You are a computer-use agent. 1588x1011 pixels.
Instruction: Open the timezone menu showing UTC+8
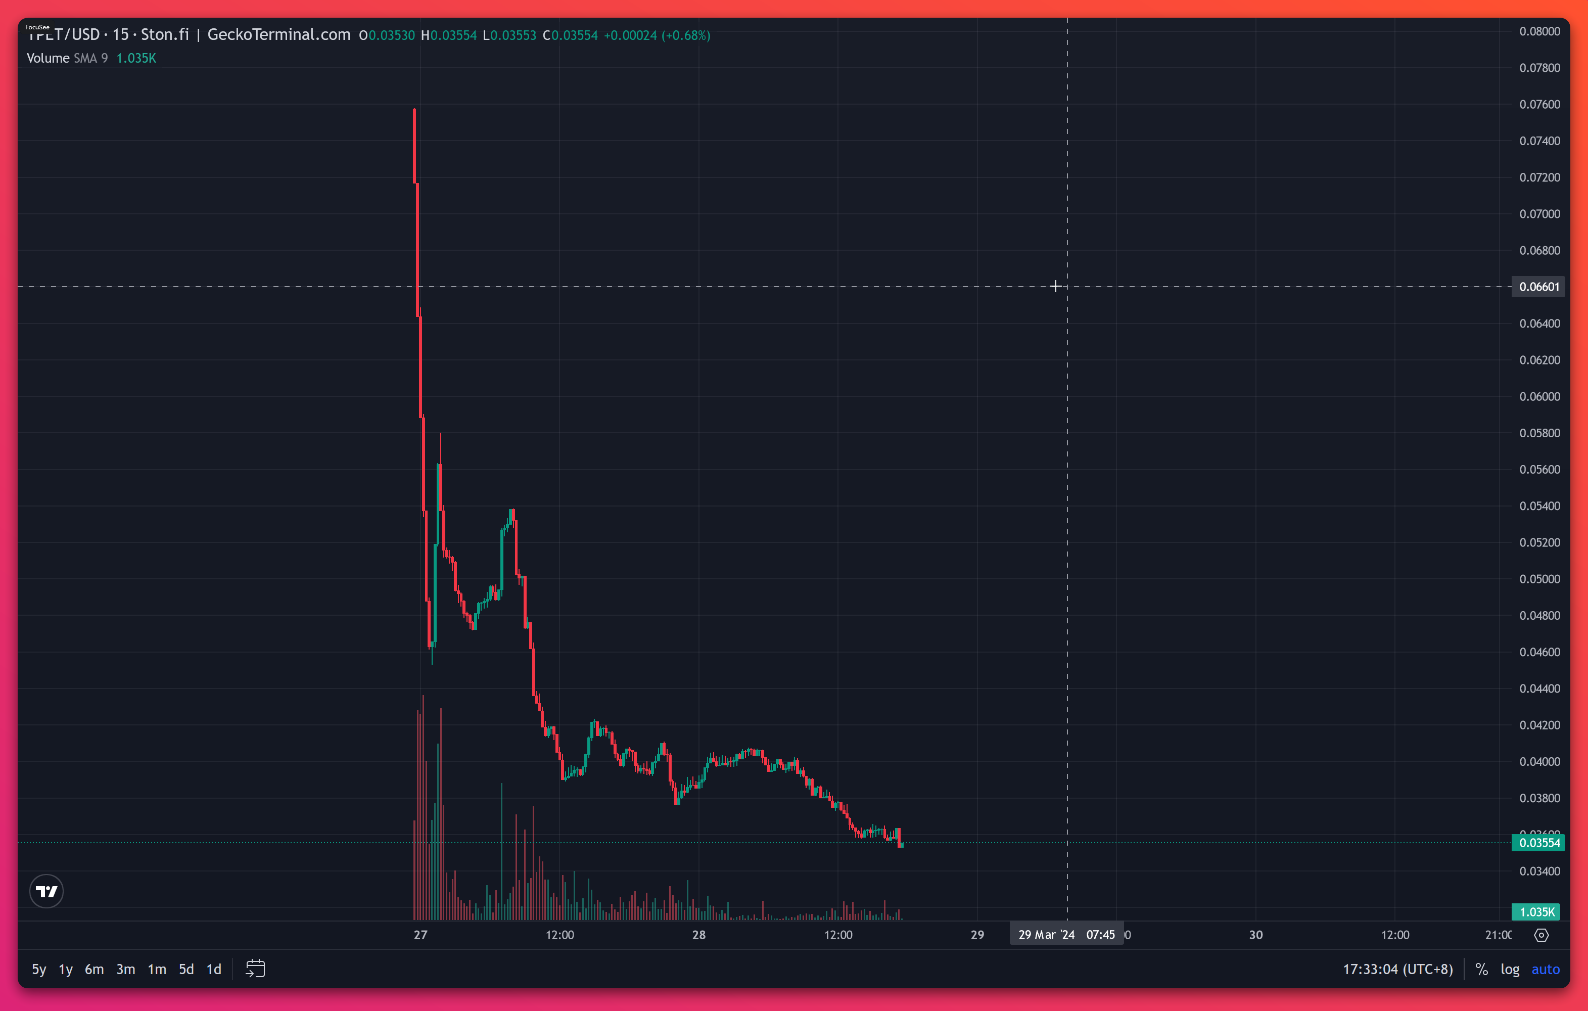pyautogui.click(x=1397, y=969)
